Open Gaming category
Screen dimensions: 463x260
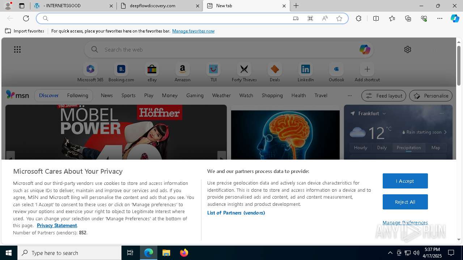[x=195, y=95]
